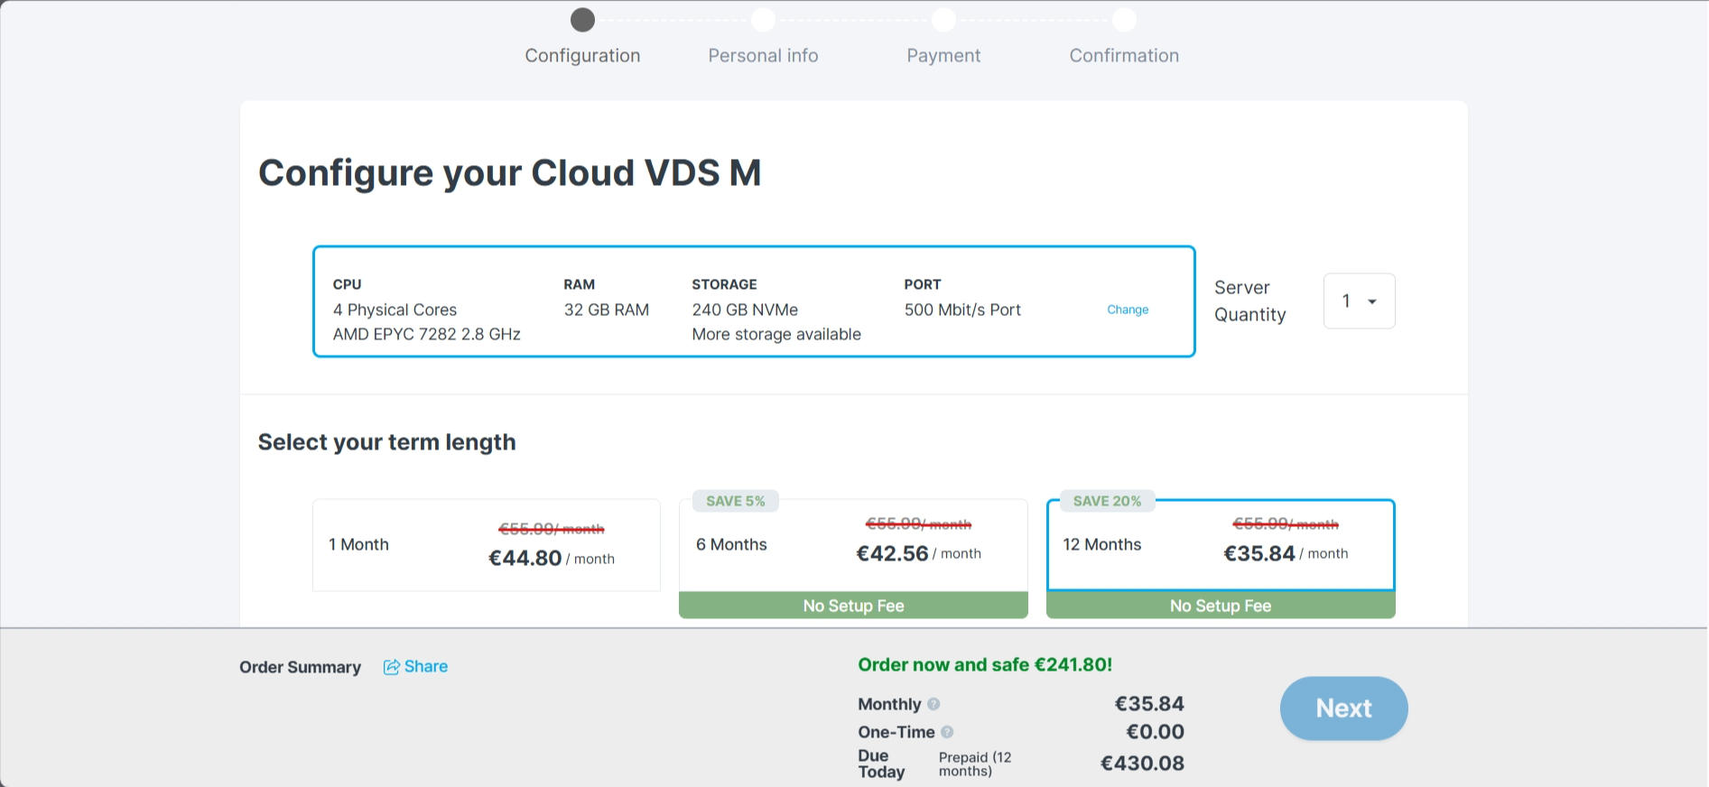Click the '240 GB NVMe' storage value
The height and width of the screenshot is (787, 1709).
click(745, 310)
